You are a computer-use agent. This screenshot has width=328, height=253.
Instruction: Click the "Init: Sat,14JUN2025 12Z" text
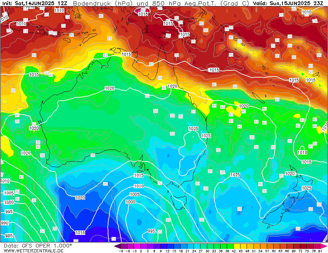pyautogui.click(x=35, y=3)
